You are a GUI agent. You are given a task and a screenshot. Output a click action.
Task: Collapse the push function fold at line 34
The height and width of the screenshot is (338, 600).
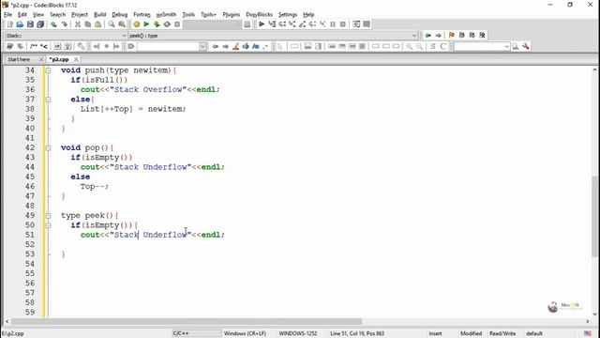click(48, 70)
